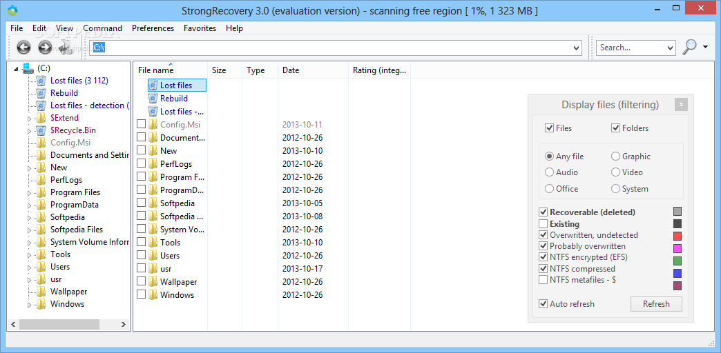Click the $Recycle.Bin icon in the tree
This screenshot has width=721, height=353.
click(41, 130)
